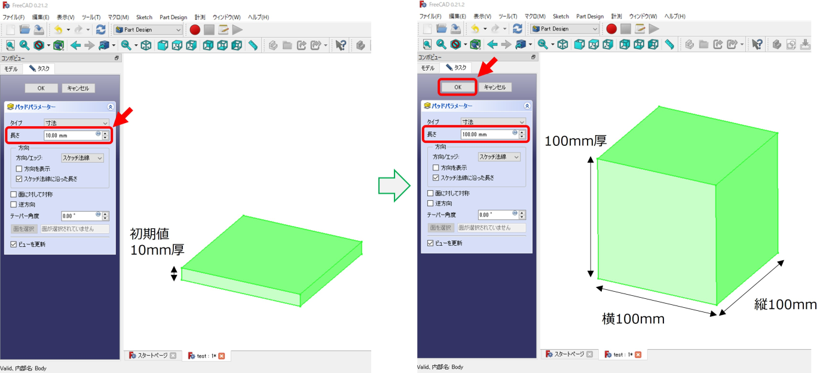Click the open file folder icon in right window
This screenshot has height=373, width=826.
(x=442, y=29)
